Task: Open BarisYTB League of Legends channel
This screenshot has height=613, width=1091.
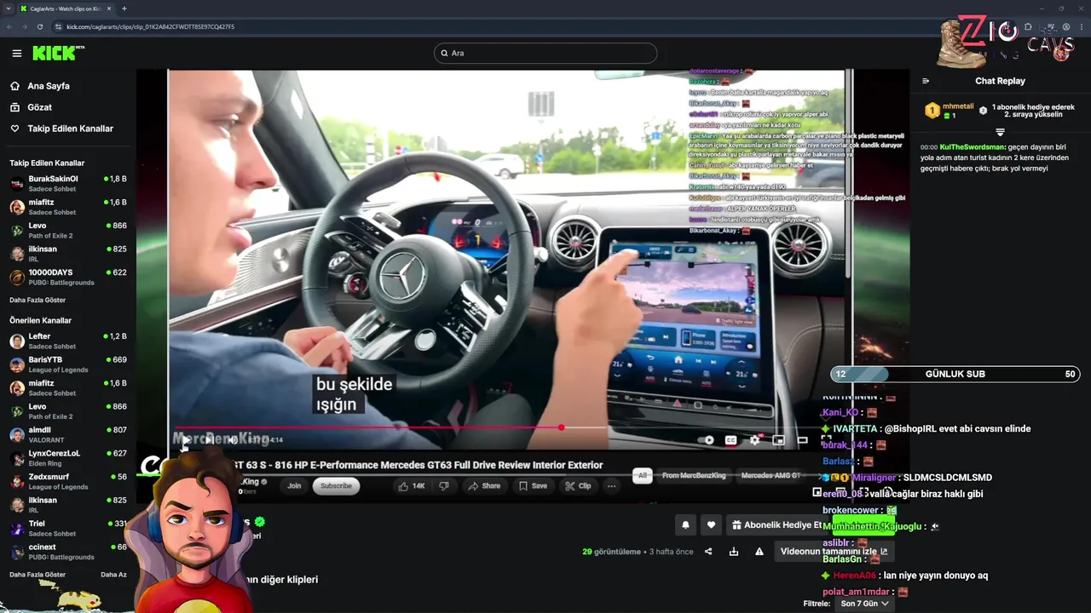Action: pos(68,364)
